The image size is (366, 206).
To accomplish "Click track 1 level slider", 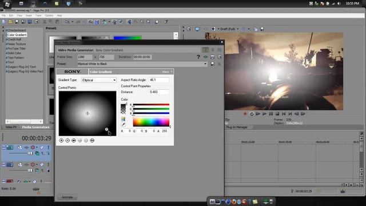I will [x=30, y=153].
